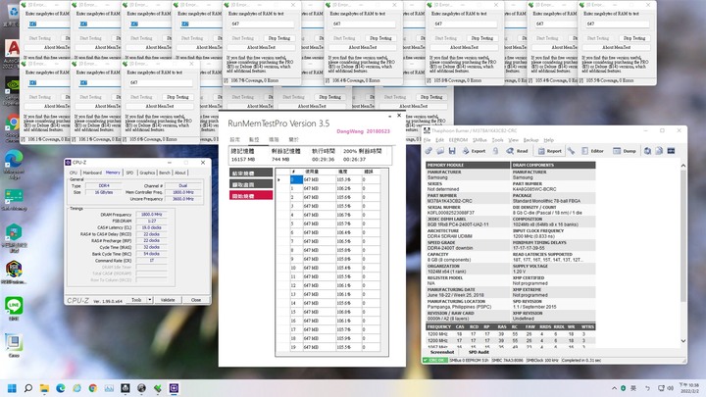Image resolution: width=706 pixels, height=397 pixels.
Task: Open the Edit menu in Thaiphoon Burner
Action: 440,140
